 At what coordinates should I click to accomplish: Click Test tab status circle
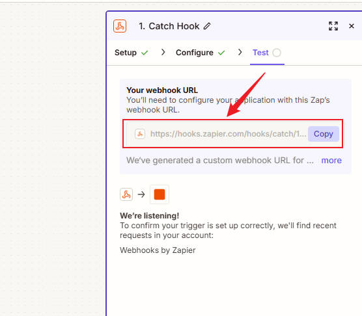click(277, 53)
